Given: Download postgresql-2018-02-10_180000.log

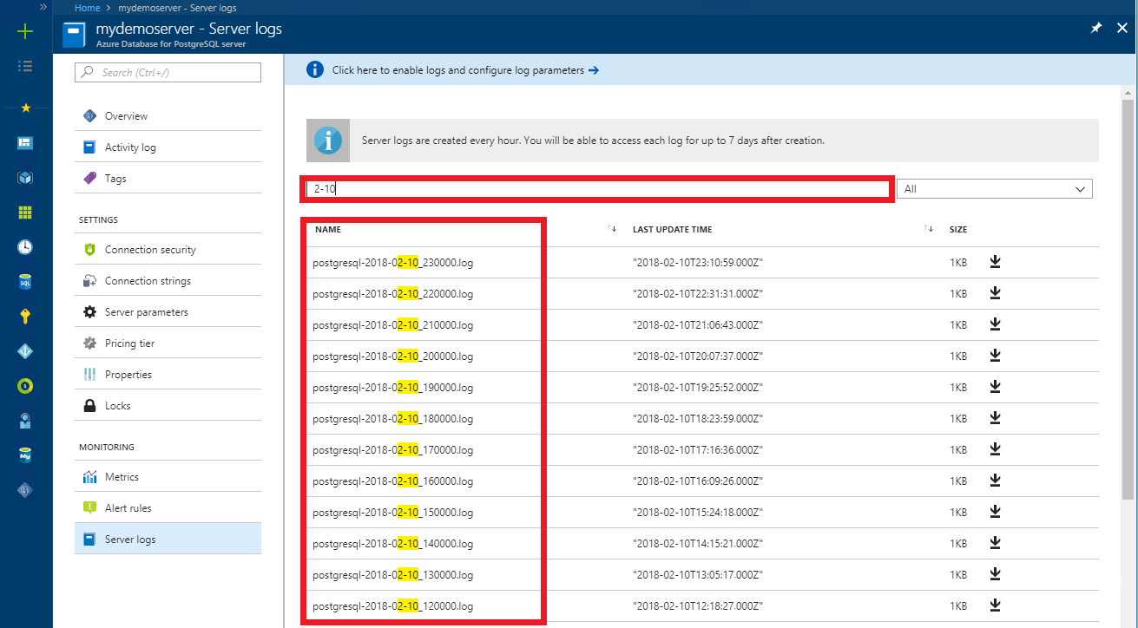Looking at the screenshot, I should [996, 419].
